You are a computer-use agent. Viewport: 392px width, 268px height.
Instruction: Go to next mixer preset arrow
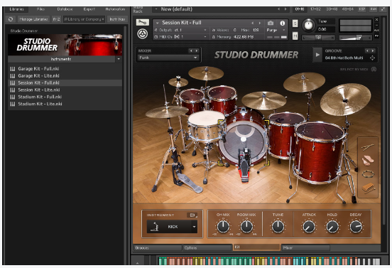197,50
